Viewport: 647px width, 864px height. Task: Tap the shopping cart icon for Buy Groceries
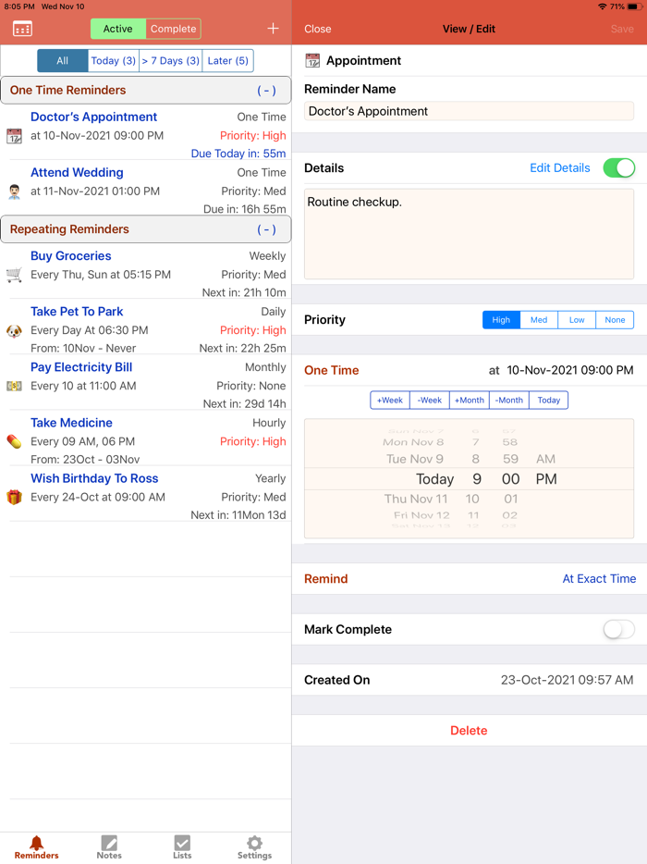click(x=14, y=275)
